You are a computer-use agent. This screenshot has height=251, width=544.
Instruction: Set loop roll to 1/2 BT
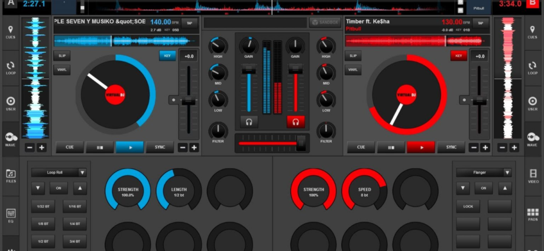(x=43, y=242)
